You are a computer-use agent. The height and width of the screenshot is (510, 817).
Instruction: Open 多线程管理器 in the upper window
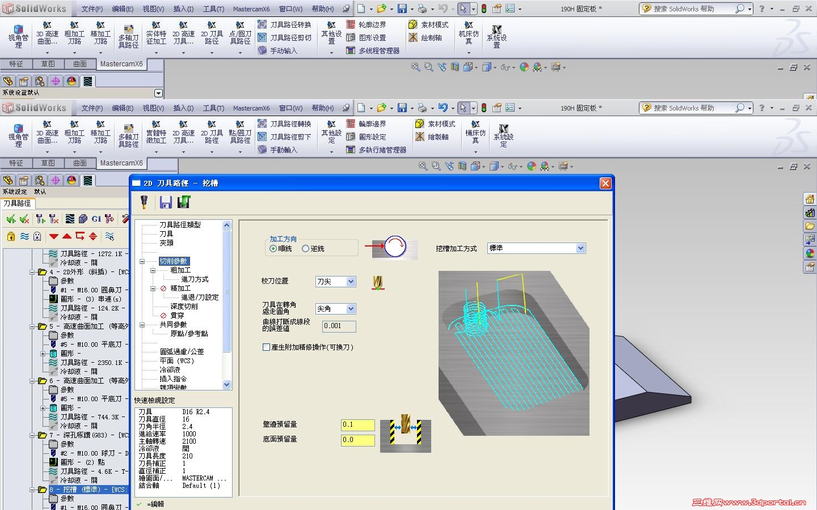tap(373, 50)
